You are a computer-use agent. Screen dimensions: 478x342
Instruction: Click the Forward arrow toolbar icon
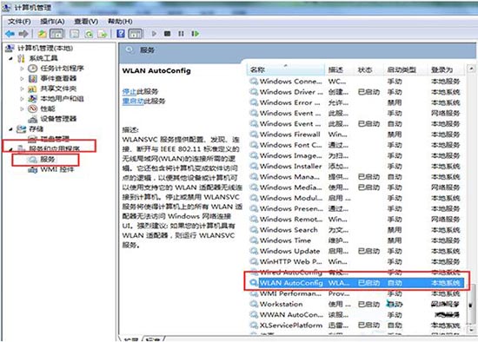[23, 34]
